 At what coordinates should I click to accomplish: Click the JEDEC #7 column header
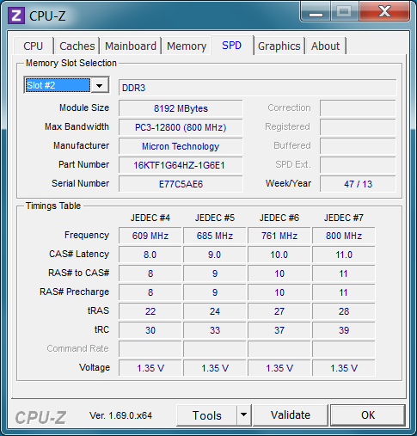344,218
